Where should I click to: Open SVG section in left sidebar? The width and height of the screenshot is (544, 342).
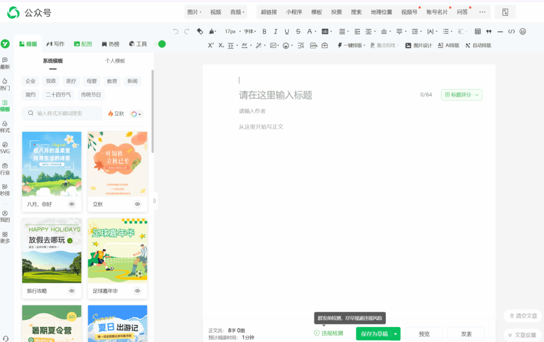click(x=5, y=148)
